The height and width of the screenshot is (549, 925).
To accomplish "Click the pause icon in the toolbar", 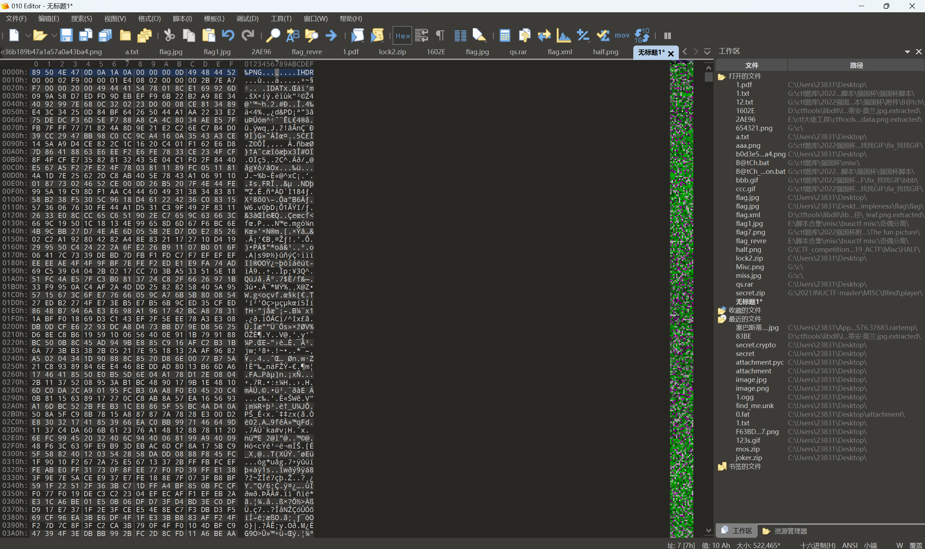I will click(668, 36).
